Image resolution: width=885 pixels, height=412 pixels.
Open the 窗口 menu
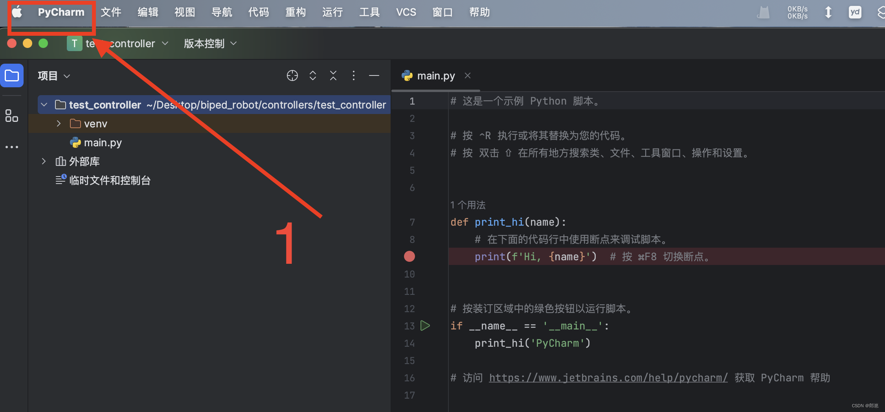click(x=442, y=12)
